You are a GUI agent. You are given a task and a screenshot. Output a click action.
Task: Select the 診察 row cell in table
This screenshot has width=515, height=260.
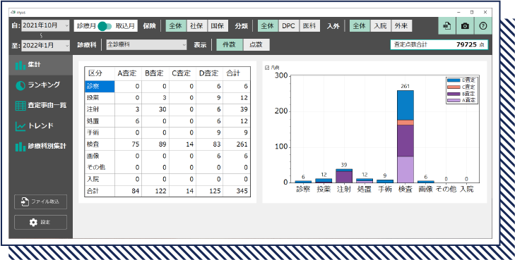(x=100, y=87)
